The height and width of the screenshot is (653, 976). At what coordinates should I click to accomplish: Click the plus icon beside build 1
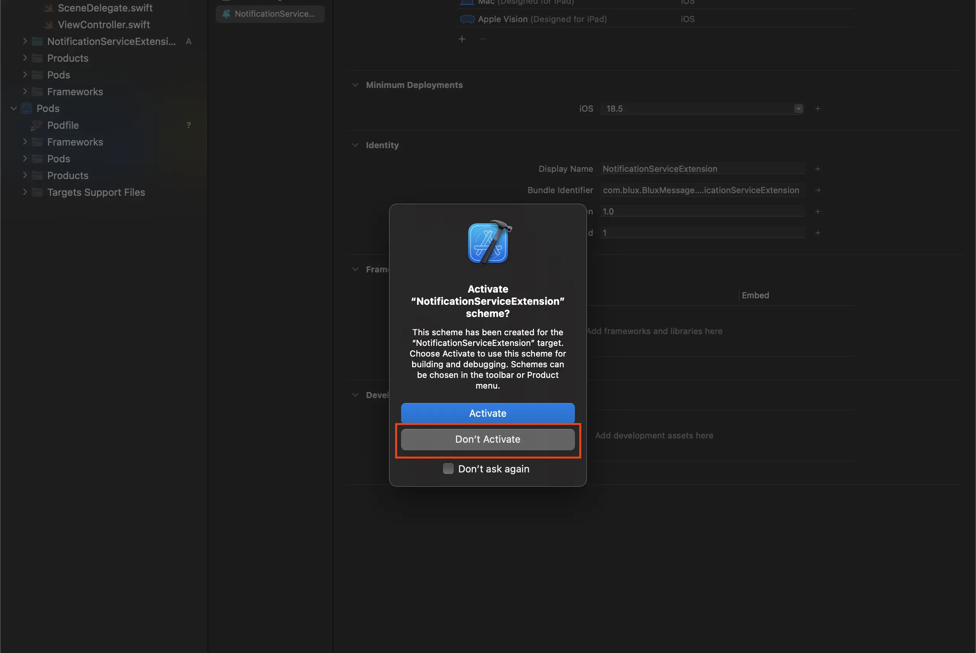(818, 233)
